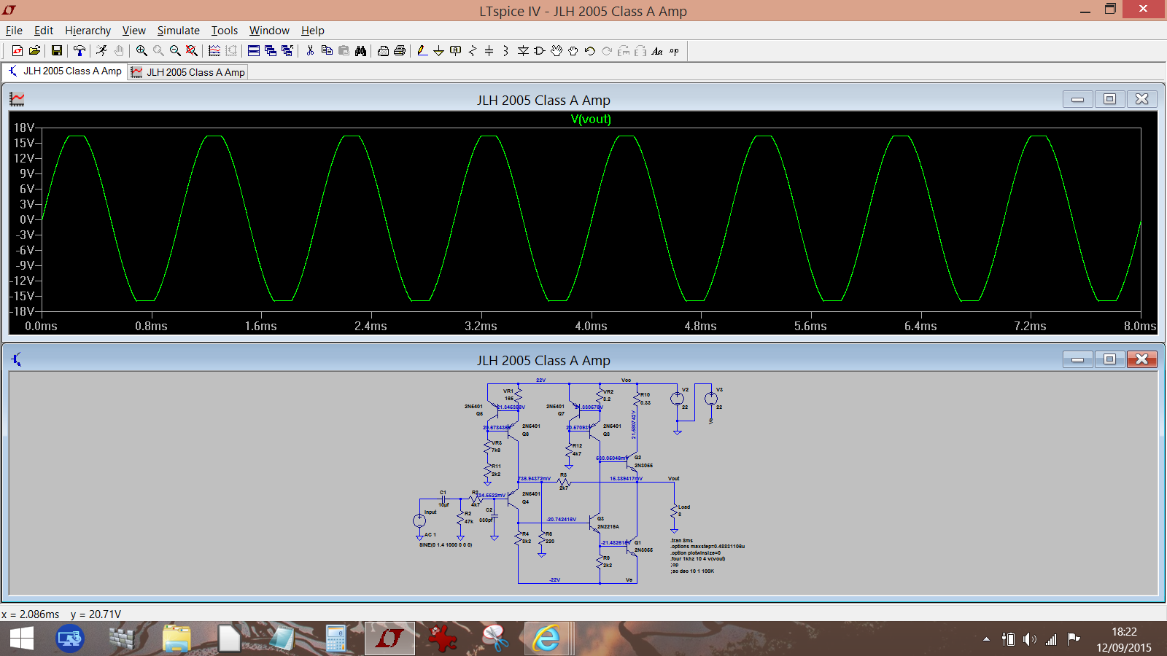Click the 18V label on the vertical axis
Viewport: 1167px width, 656px height.
pyautogui.click(x=23, y=128)
